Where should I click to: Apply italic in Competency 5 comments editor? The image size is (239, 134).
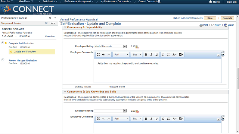(x=151, y=119)
